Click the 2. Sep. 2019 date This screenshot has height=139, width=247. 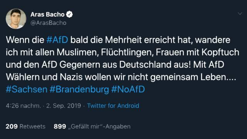pos(64,106)
